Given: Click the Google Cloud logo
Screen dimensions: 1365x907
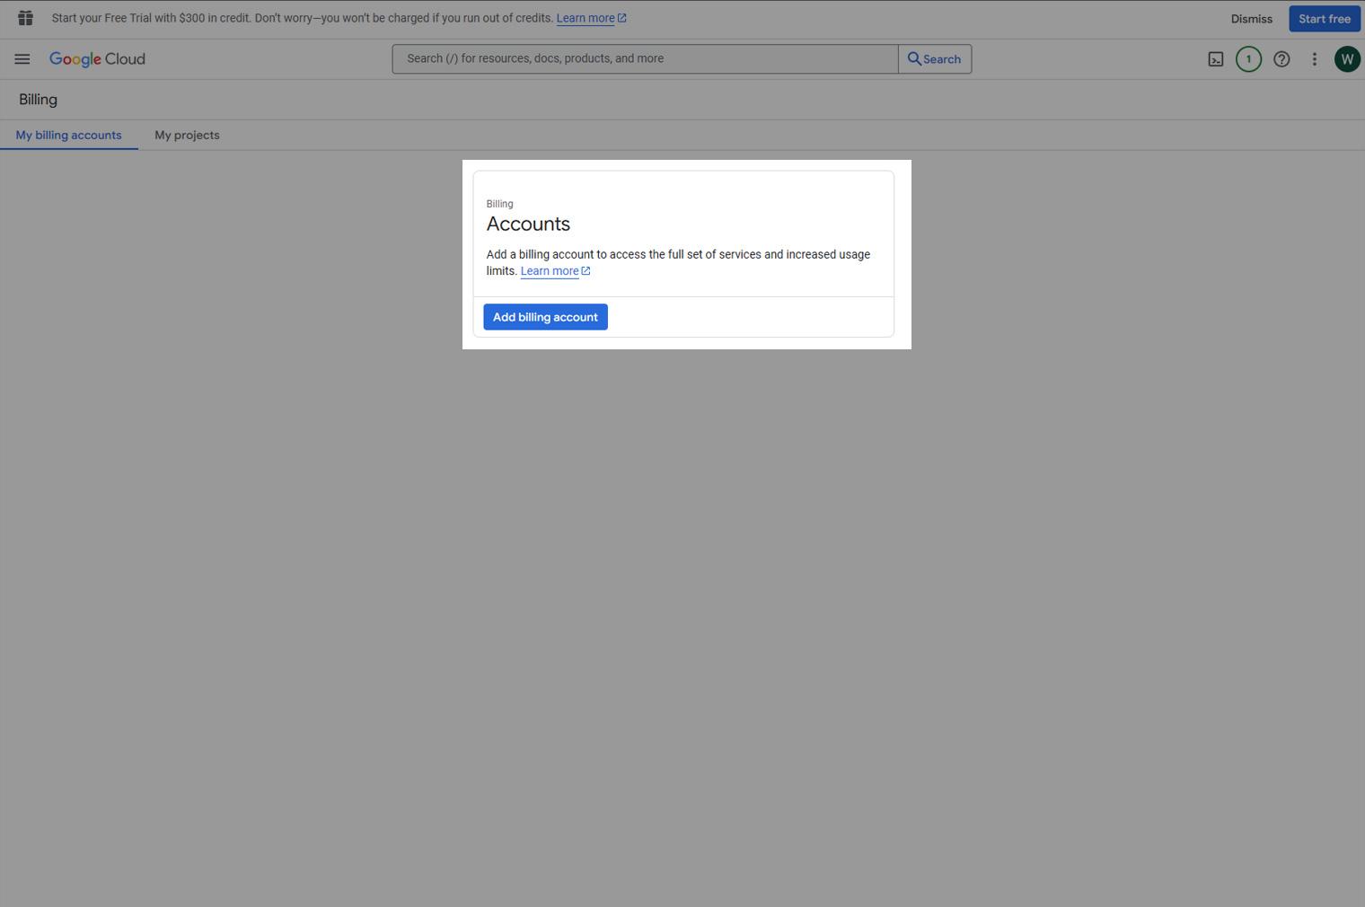Looking at the screenshot, I should (x=97, y=59).
